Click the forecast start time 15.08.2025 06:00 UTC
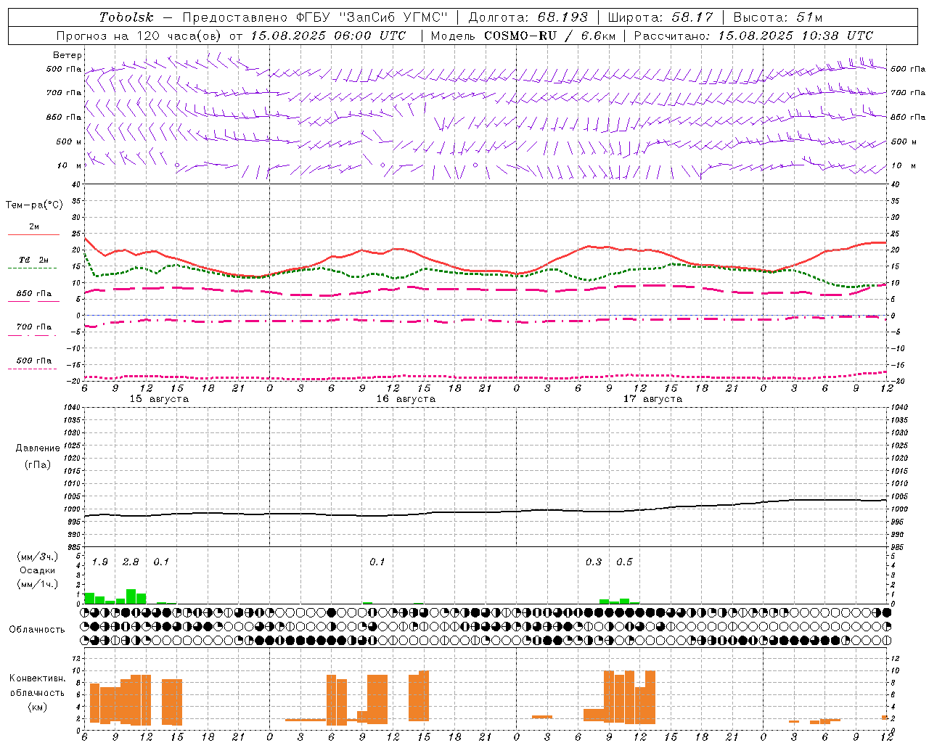 tap(328, 36)
